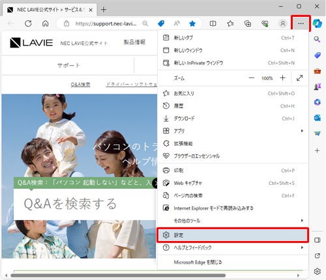
Task: Click the Q&A検索 link
Action: [80, 85]
